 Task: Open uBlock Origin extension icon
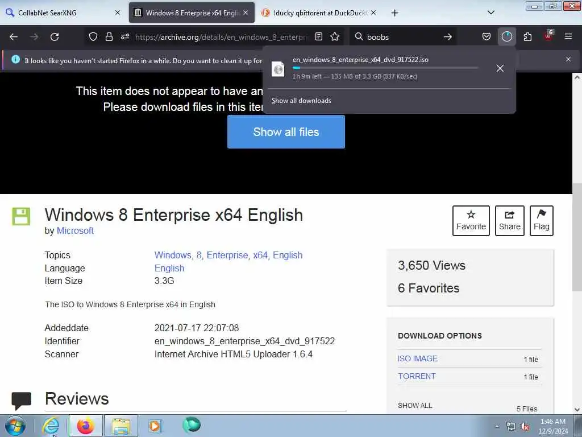click(548, 37)
